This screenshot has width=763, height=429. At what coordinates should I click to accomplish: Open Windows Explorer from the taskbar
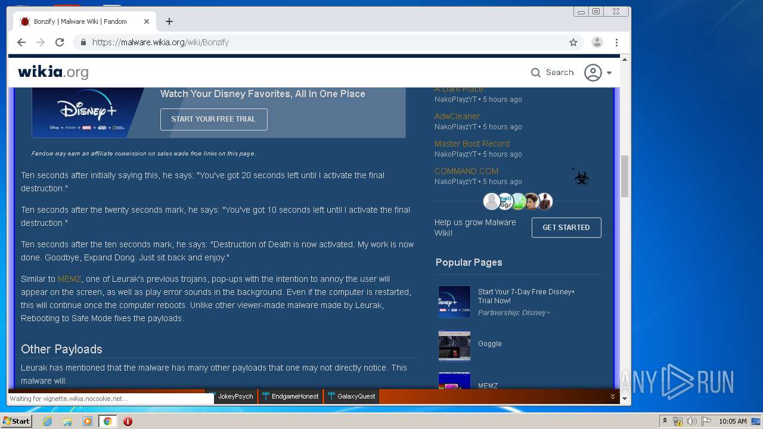coord(67,421)
